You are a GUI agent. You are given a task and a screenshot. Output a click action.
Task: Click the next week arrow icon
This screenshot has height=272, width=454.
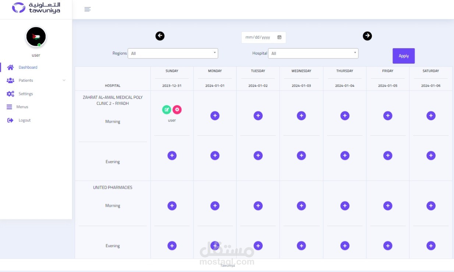coord(367,36)
